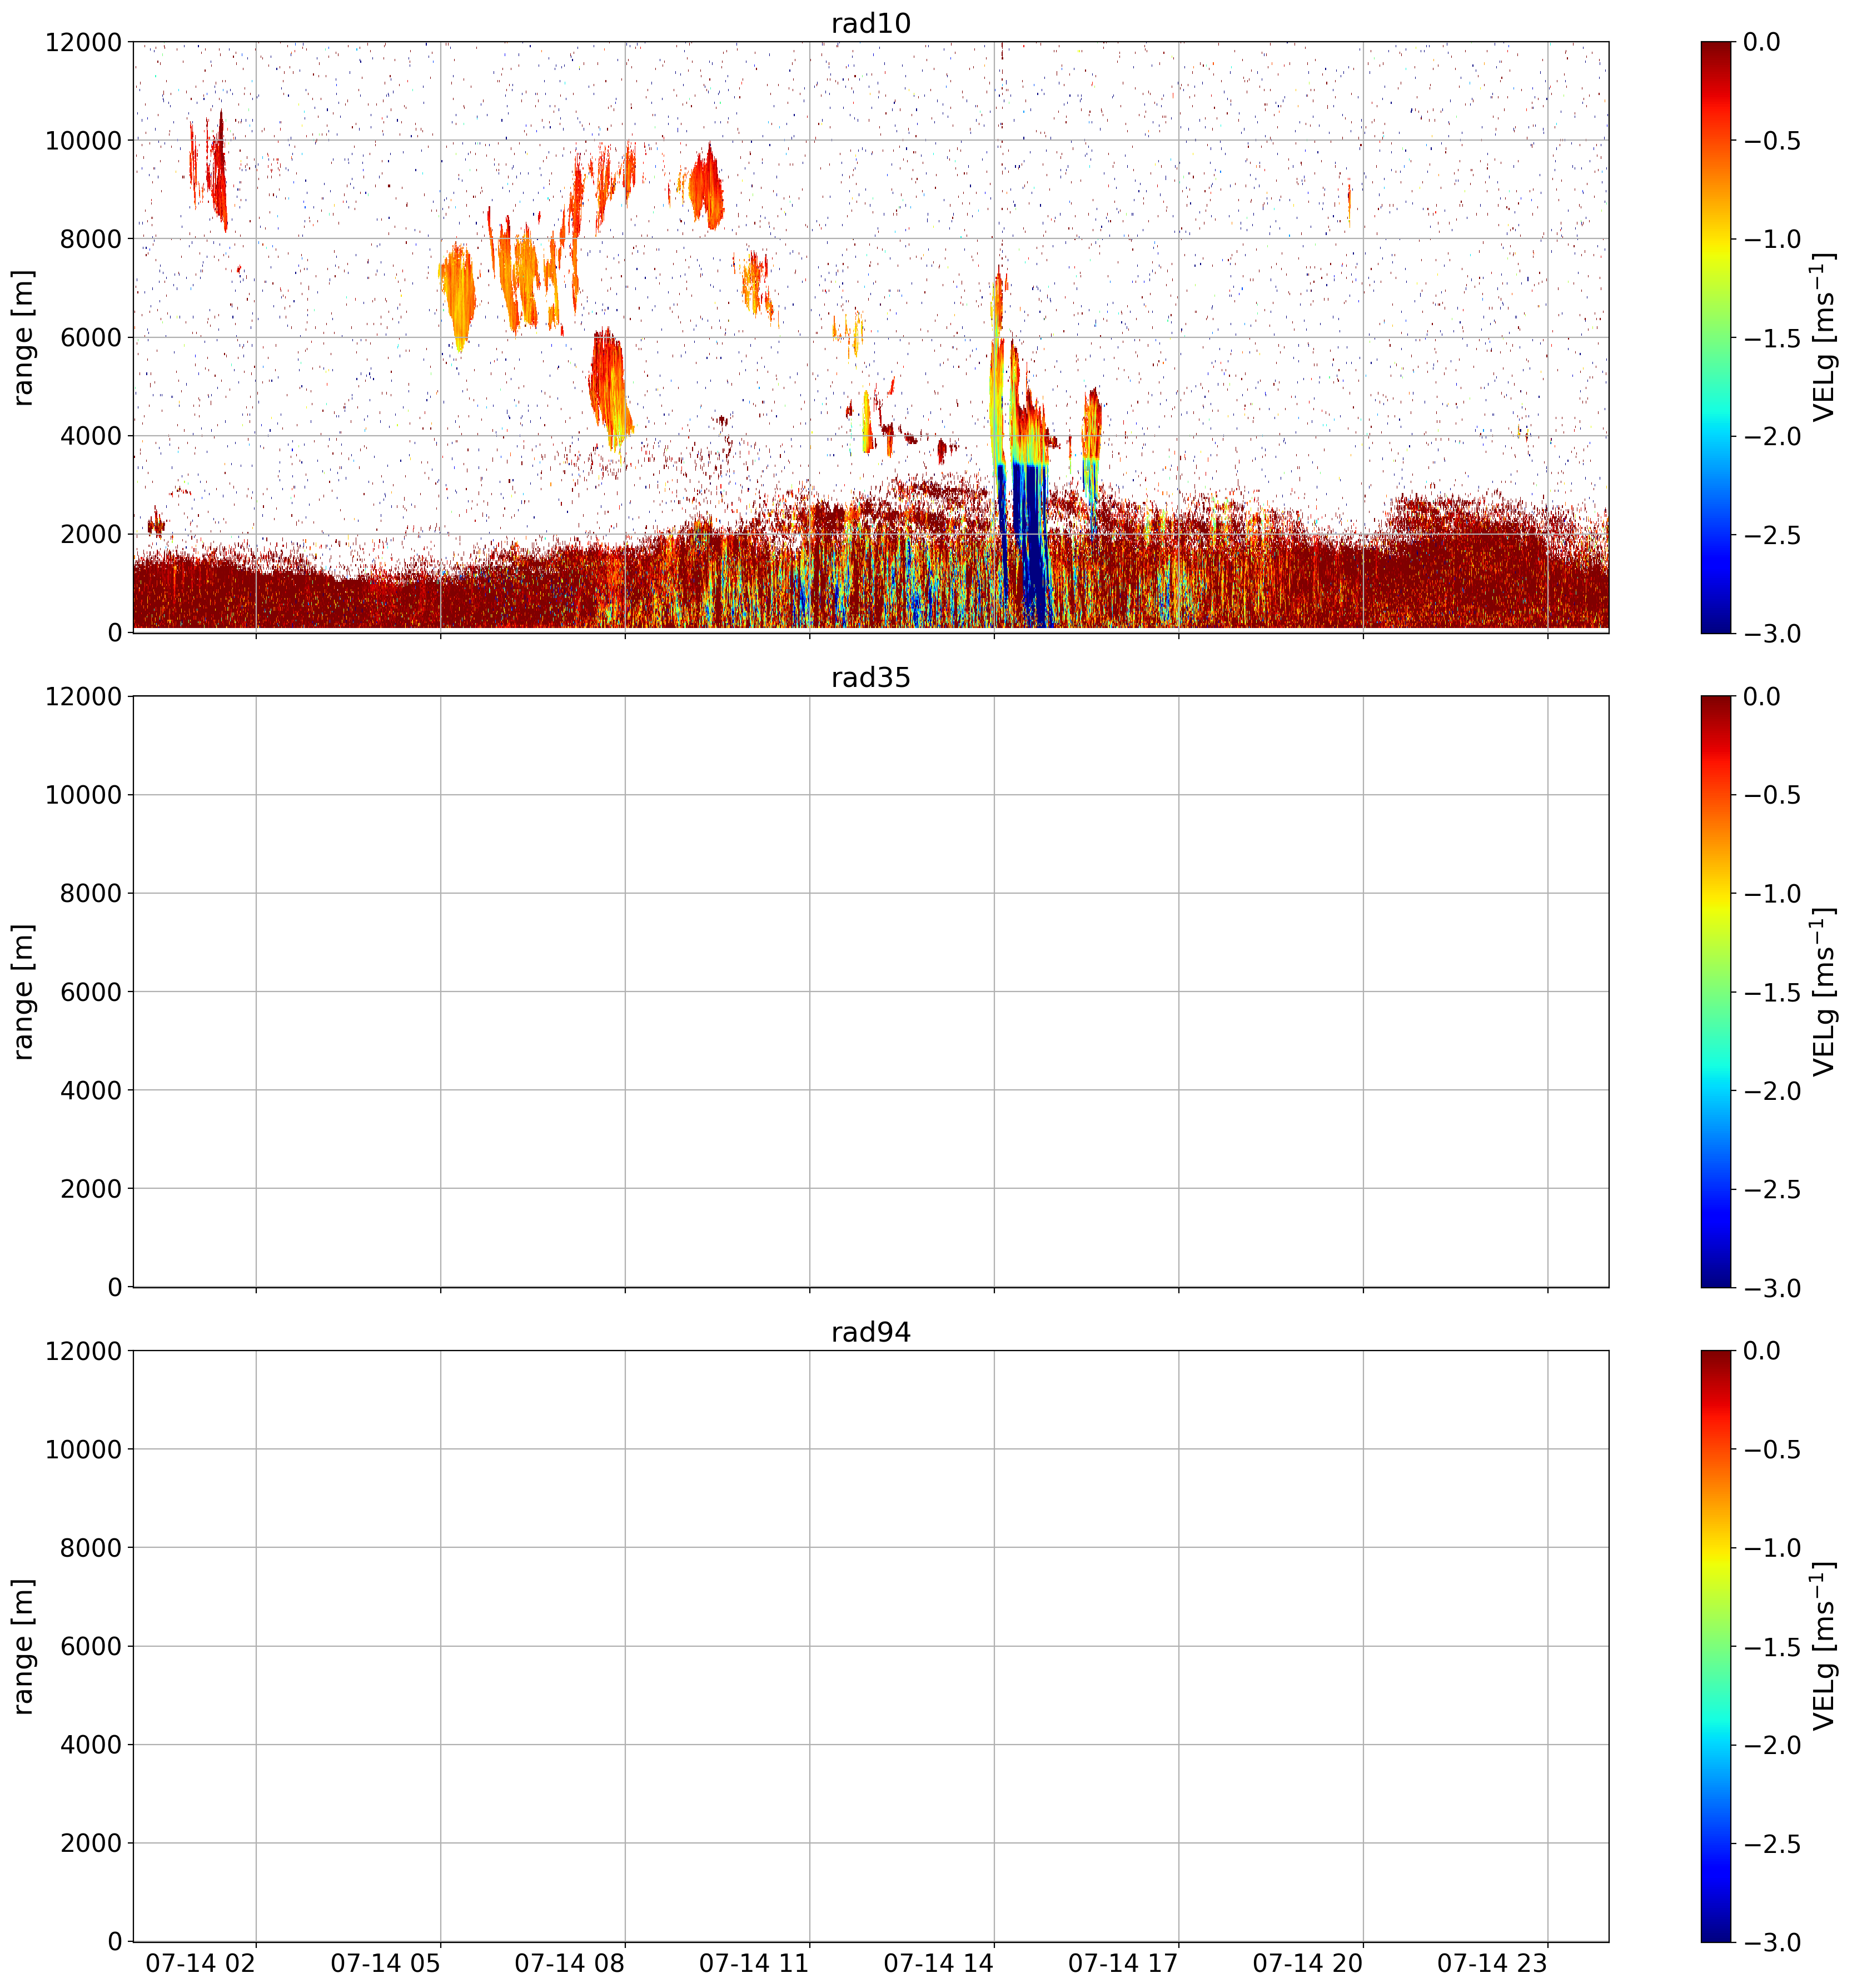Select the rad35 panel's velocity colorbar
This screenshot has width=1852, height=1988.
1715,991
